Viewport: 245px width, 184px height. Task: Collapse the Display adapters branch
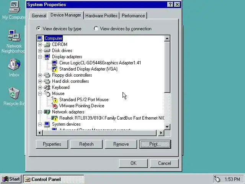[40, 57]
